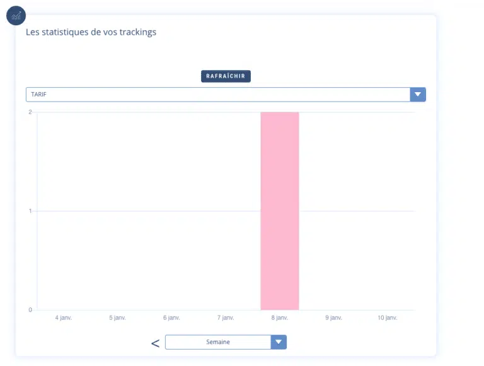
Task: Click the pink bar for 8 janv.
Action: [280, 211]
